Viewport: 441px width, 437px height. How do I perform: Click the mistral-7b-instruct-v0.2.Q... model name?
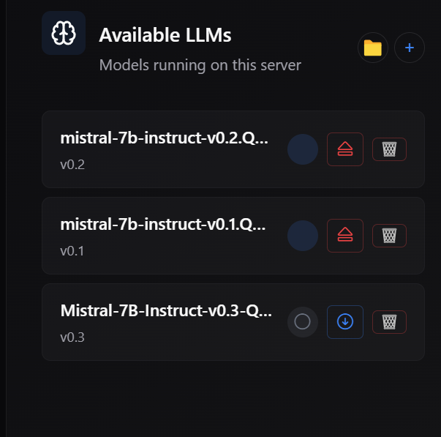click(x=165, y=138)
